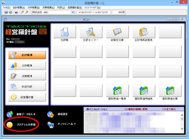Image resolution: width=189 pixels, height=139 pixels.
Task: Click the application icon in title bar
Action: click(x=3, y=3)
